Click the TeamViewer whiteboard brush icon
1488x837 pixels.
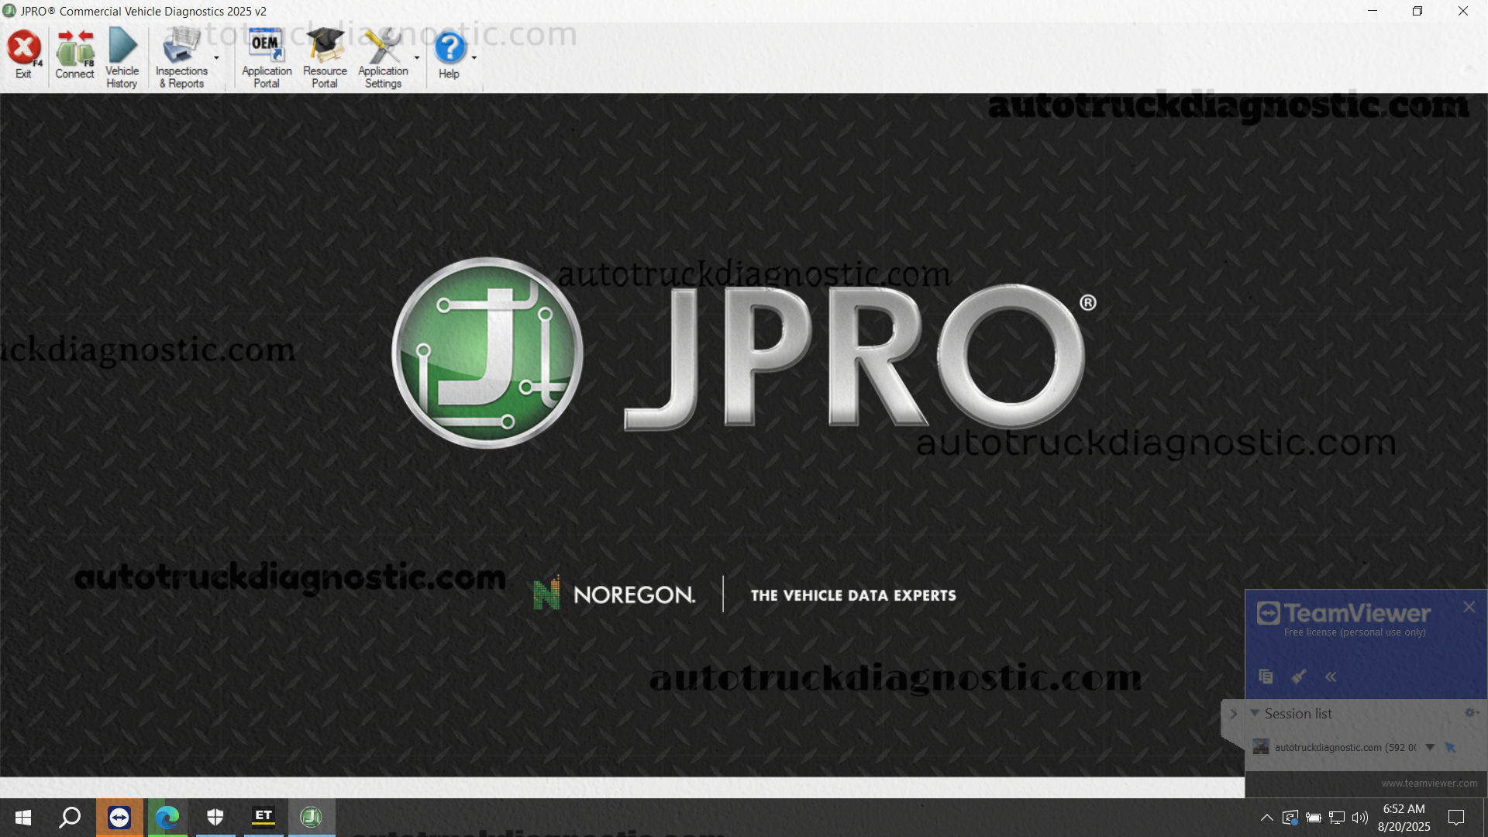[x=1298, y=677]
